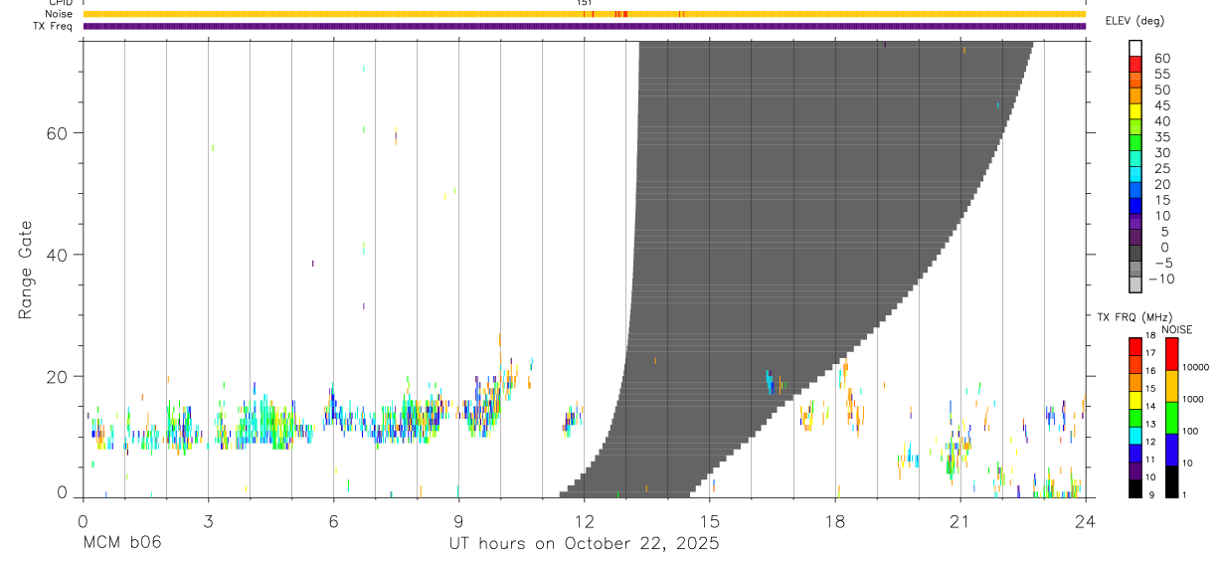Click the 24 tick label on time axis
Image resolution: width=1221 pixels, height=564 pixels.
coord(1085,520)
